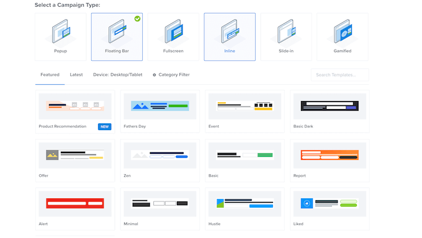Open the Zen template thumbnail
Image resolution: width=422 pixels, height=238 pixels.
[160, 156]
